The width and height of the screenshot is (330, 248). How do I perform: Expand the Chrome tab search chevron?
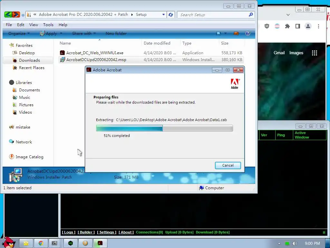point(288,15)
